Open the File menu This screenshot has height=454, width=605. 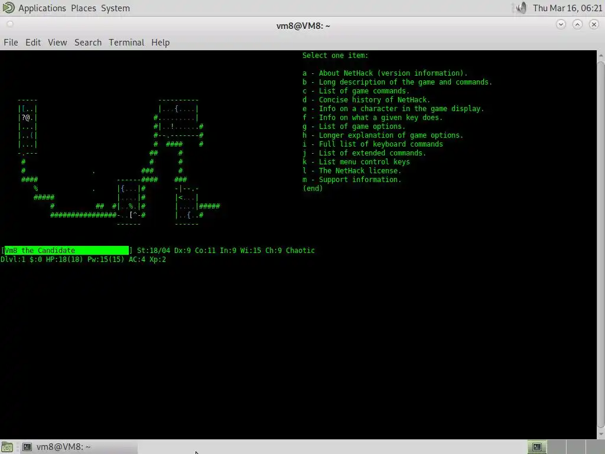pyautogui.click(x=11, y=43)
